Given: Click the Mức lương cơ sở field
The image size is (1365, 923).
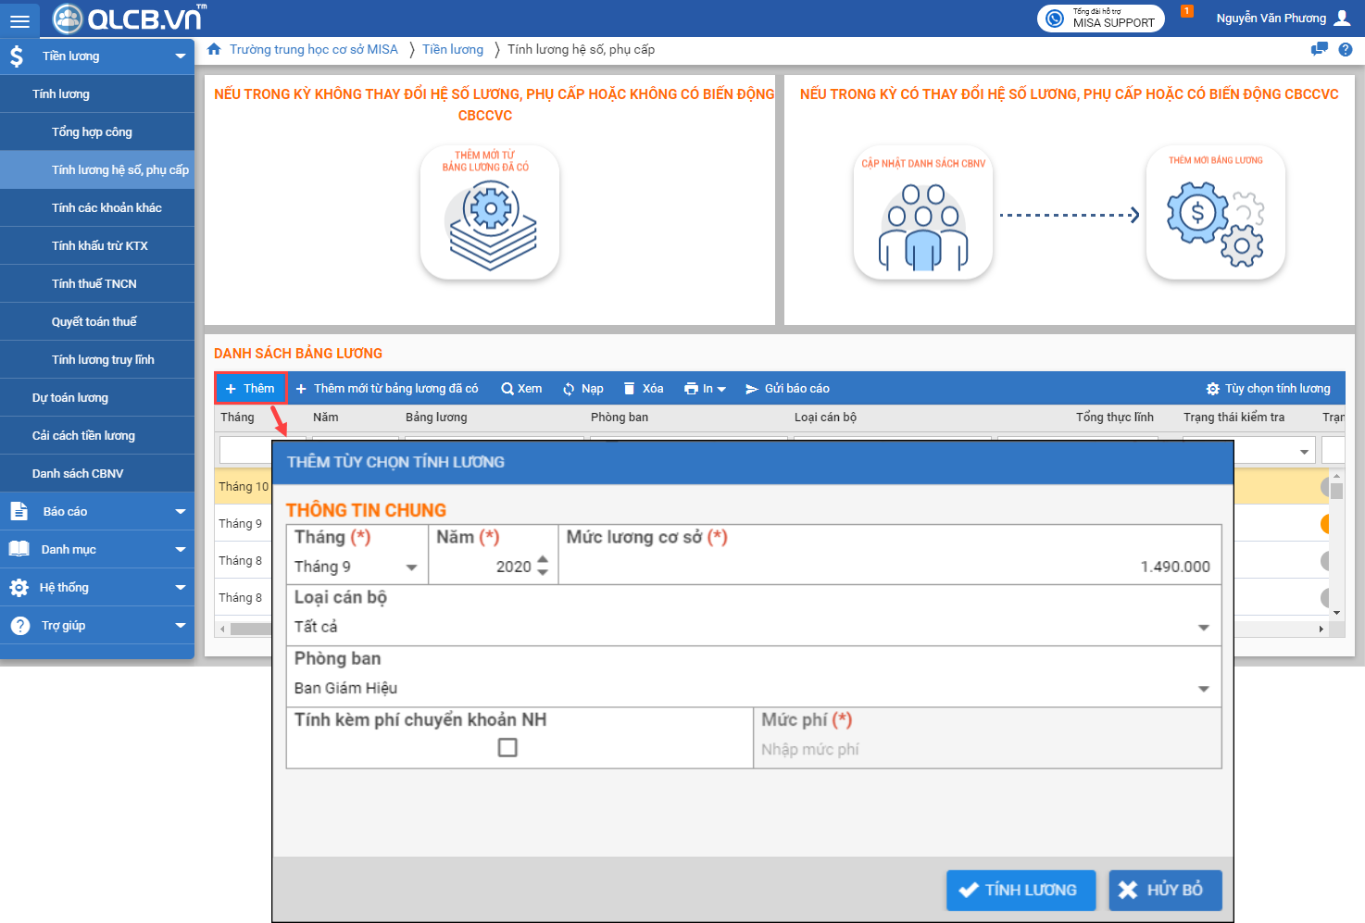Looking at the screenshot, I should point(889,567).
